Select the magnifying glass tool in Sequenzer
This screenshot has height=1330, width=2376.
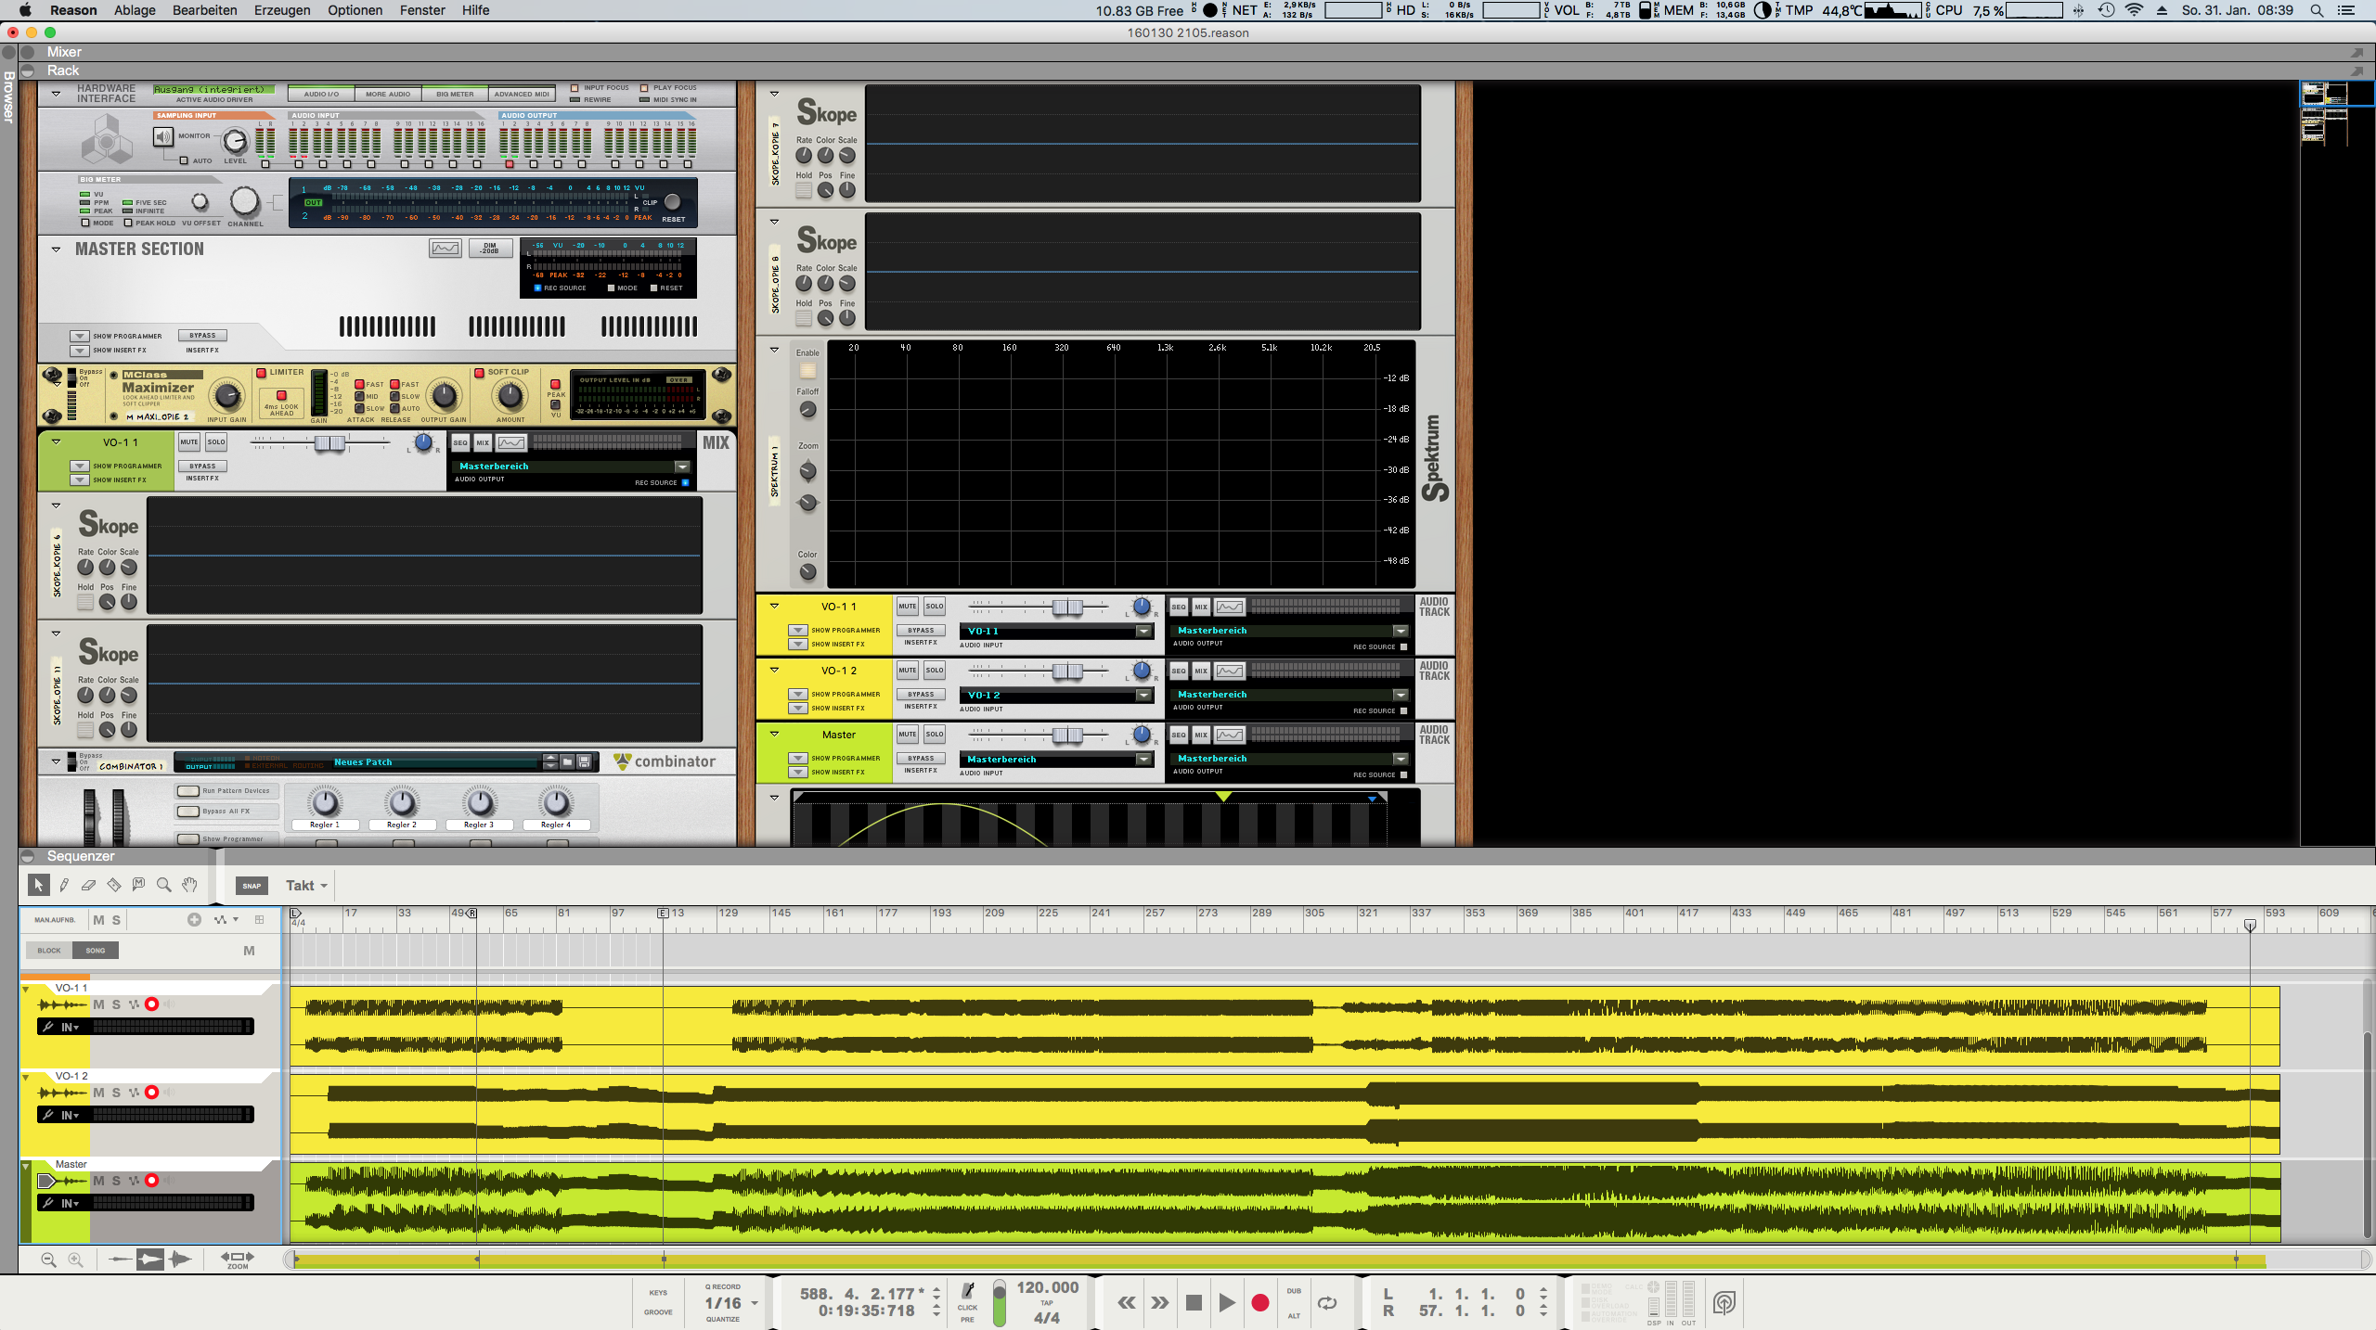click(164, 885)
